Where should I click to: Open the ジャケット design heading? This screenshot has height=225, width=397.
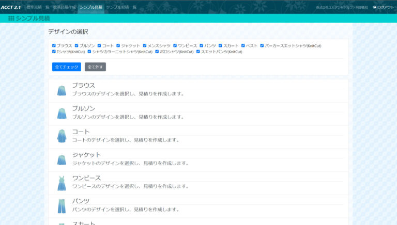[87, 155]
